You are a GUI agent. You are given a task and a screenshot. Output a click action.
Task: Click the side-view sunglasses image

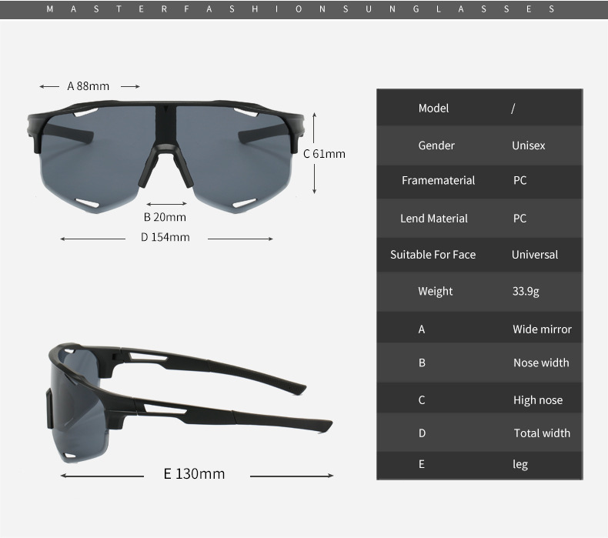[x=190, y=403]
